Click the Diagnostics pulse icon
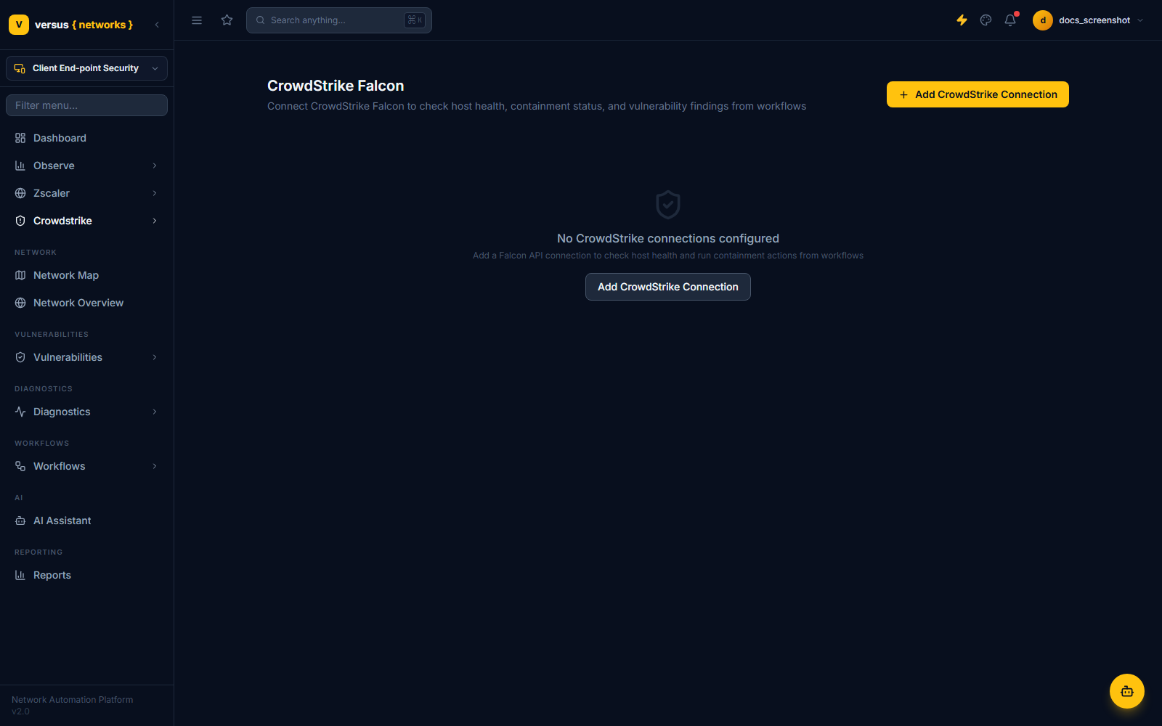Screen dimensions: 1162x726 click(20, 412)
